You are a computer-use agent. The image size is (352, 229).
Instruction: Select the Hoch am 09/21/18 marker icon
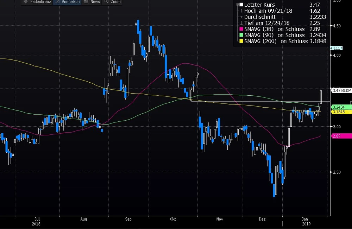coord(241,11)
